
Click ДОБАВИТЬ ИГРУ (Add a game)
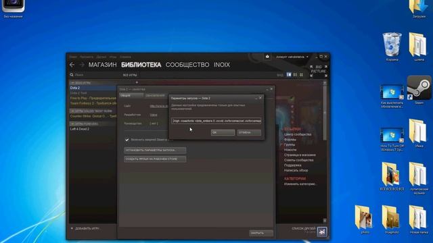click(x=86, y=228)
